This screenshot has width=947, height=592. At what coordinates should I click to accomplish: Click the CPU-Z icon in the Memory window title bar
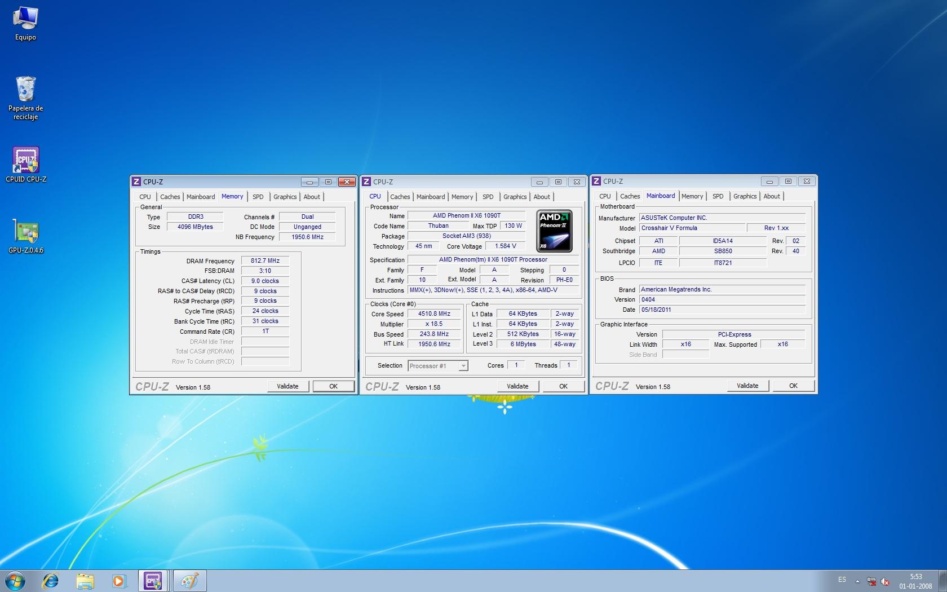(136, 182)
